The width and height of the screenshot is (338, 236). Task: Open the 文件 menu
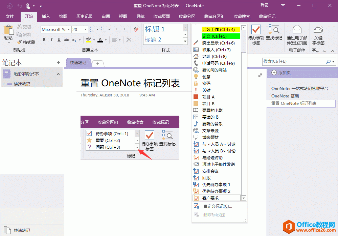tap(10, 16)
